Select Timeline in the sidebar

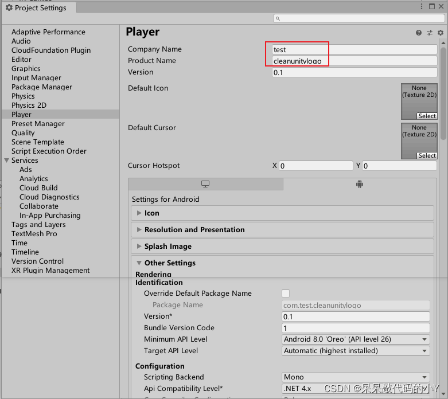(25, 252)
